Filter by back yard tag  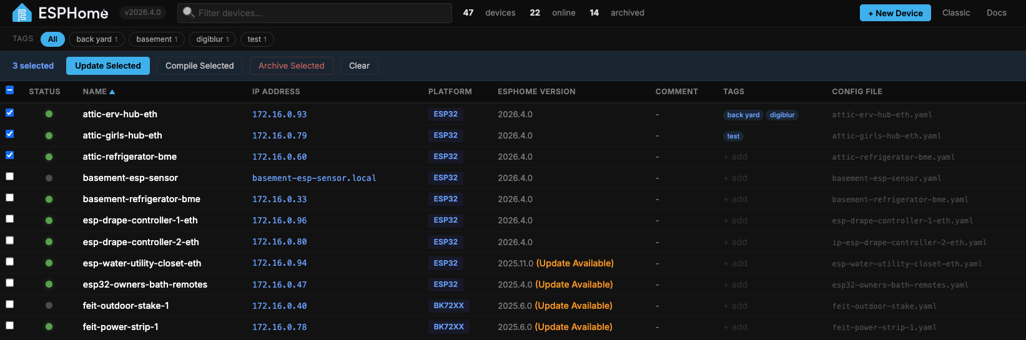click(x=97, y=39)
